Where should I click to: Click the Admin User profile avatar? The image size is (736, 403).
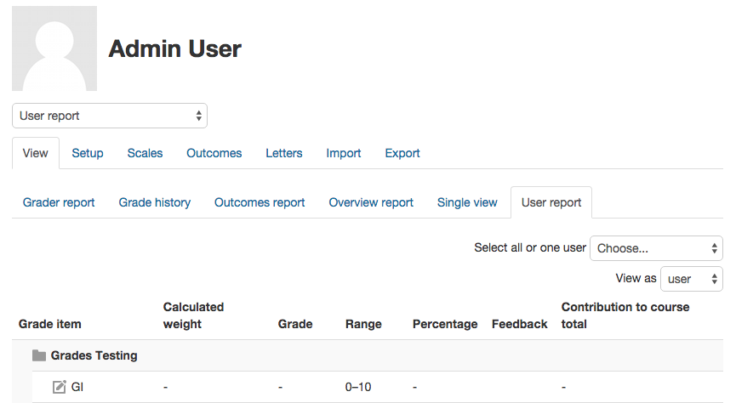pos(54,48)
